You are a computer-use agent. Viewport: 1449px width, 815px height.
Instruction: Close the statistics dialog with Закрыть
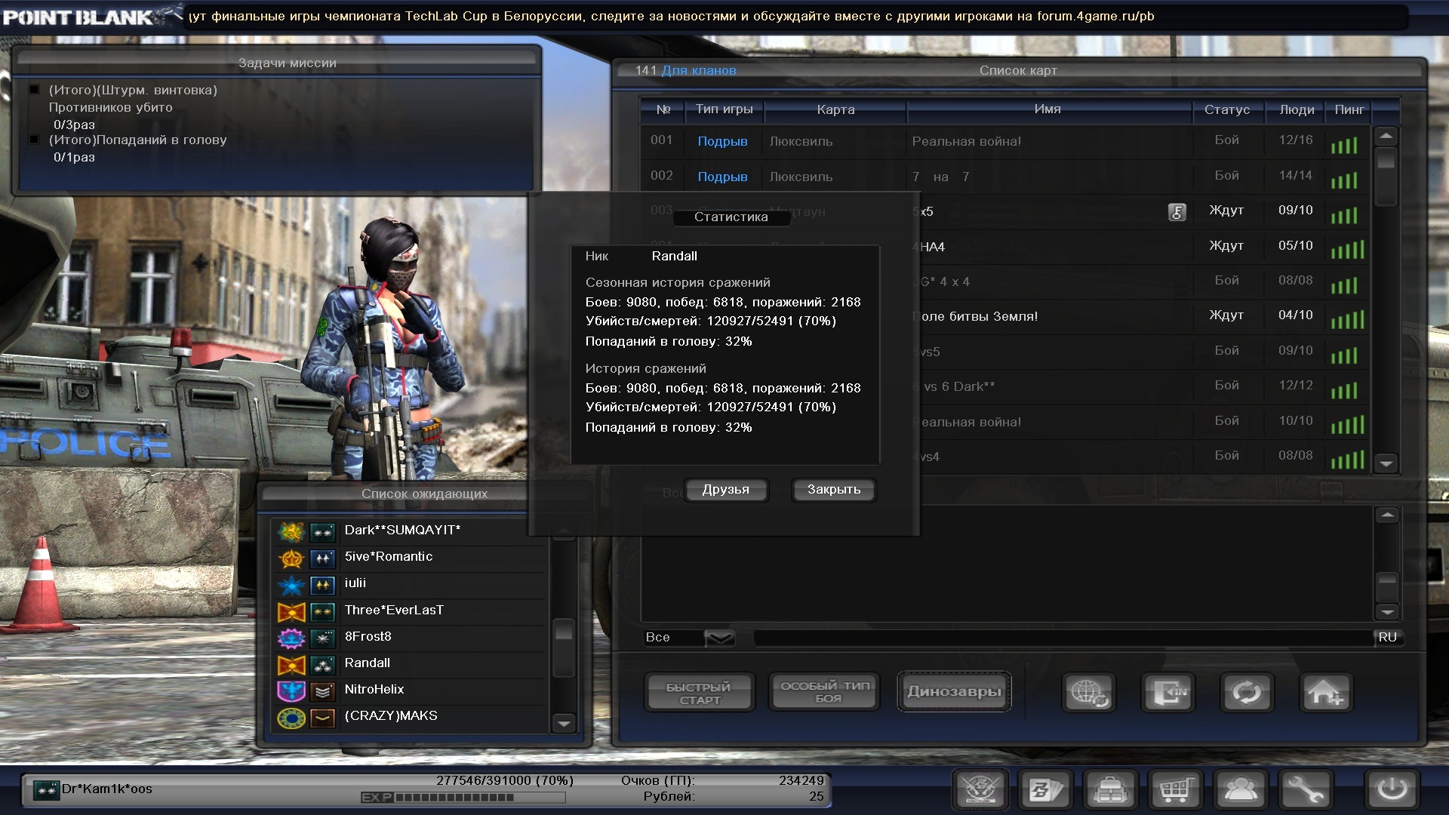pyautogui.click(x=834, y=490)
